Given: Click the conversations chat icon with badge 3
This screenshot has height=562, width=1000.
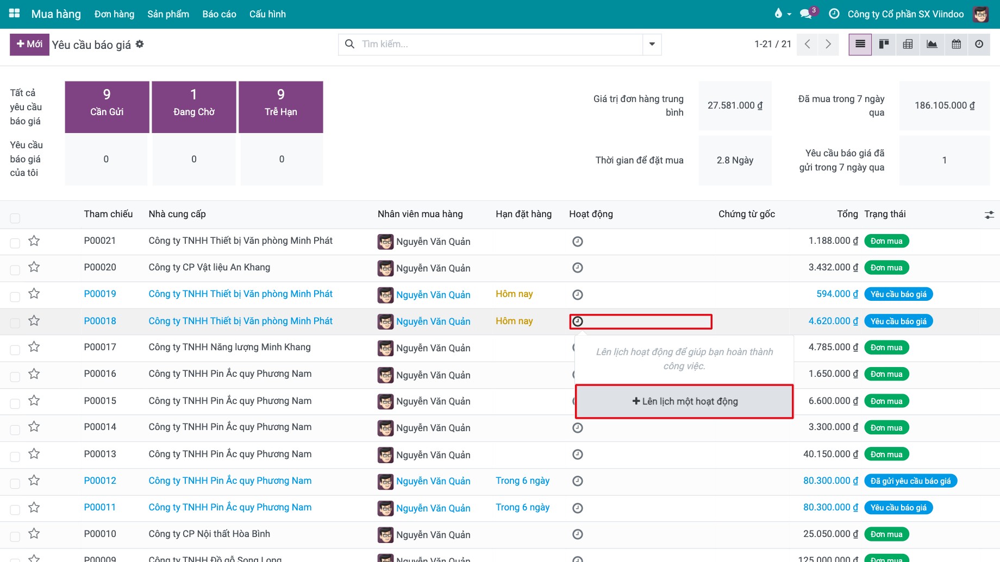Looking at the screenshot, I should click(x=807, y=14).
